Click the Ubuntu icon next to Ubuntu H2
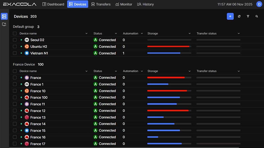 27,46
